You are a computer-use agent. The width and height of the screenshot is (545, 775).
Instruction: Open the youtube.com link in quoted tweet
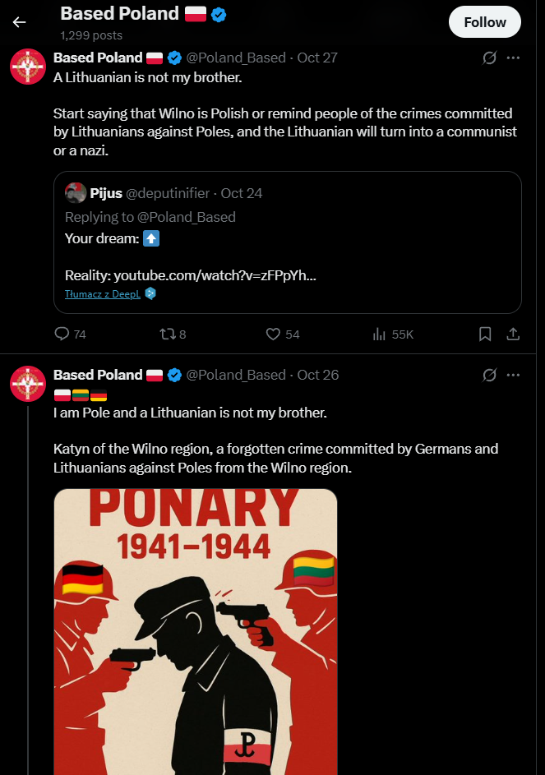[215, 274]
